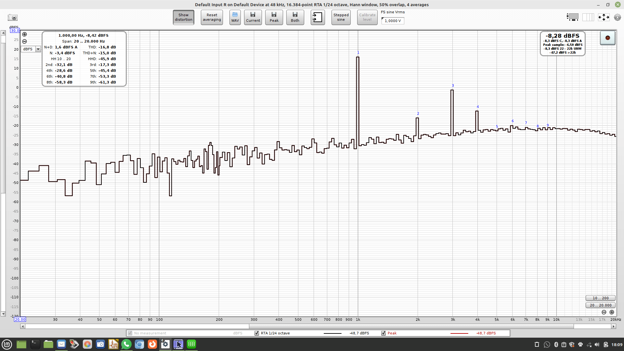Open RTA settings with the gear icon
Image resolution: width=624 pixels, height=351 pixels.
(617, 17)
